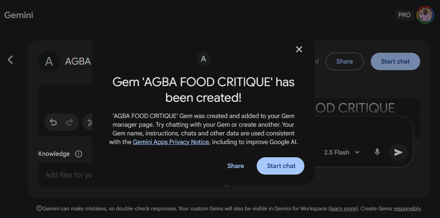
Task: Click the Add files knowledge field
Action: pos(69,175)
